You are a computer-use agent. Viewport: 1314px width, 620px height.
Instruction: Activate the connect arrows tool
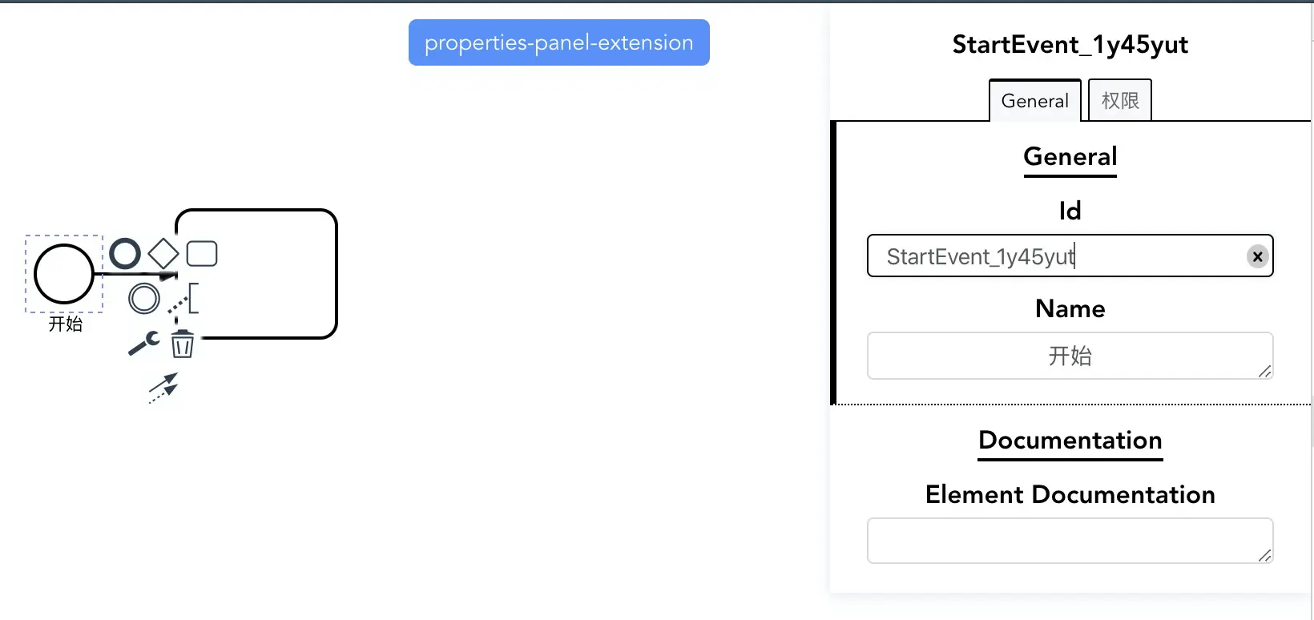pos(163,388)
